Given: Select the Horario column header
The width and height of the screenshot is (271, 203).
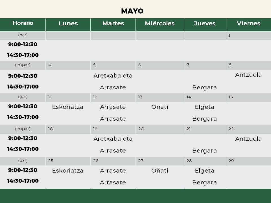Looking at the screenshot, I should pyautogui.click(x=23, y=23).
